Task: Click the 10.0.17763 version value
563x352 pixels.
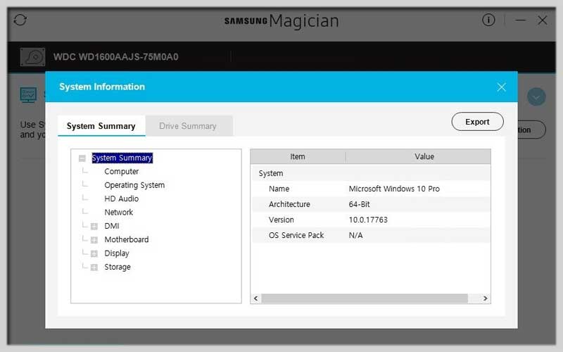Action: click(x=368, y=220)
